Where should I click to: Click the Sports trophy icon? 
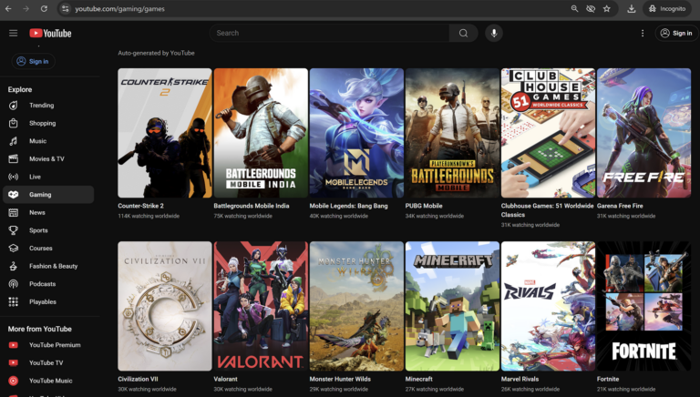pos(14,230)
